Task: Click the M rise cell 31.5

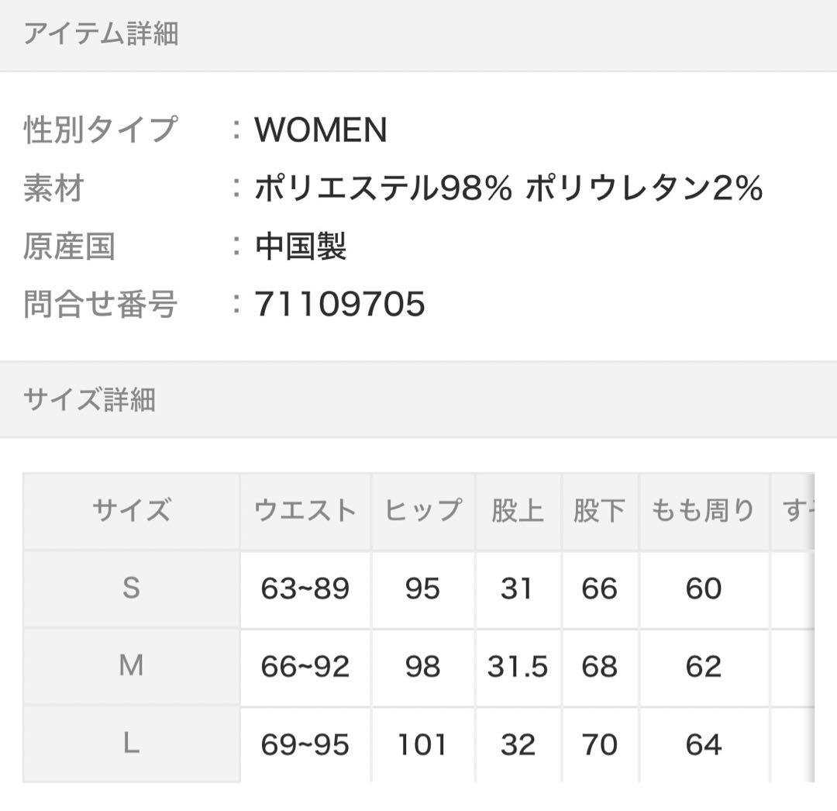Action: 517,667
